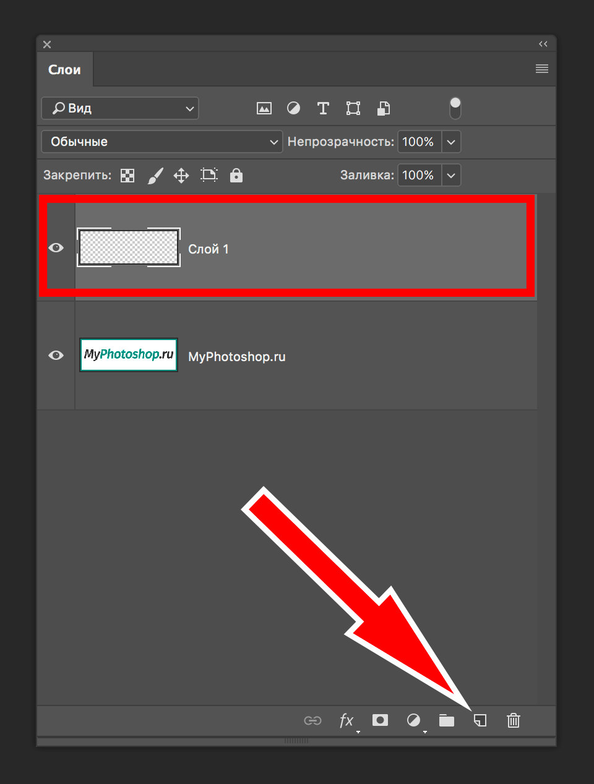This screenshot has height=784, width=594.
Task: Create a new group folder
Action: click(447, 720)
